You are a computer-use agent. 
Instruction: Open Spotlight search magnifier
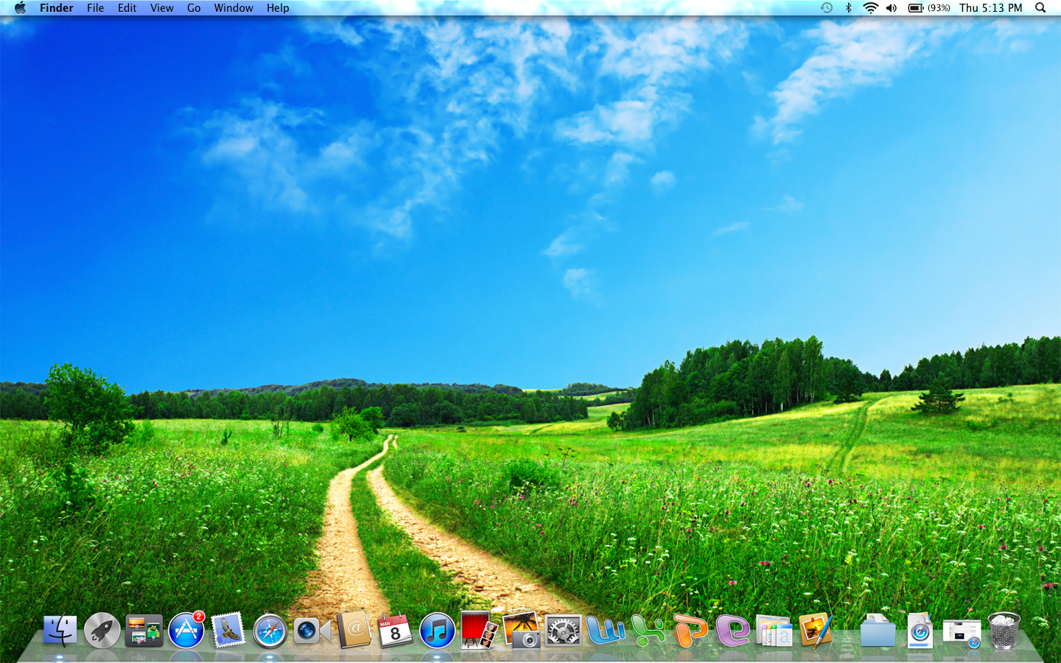tap(1040, 8)
